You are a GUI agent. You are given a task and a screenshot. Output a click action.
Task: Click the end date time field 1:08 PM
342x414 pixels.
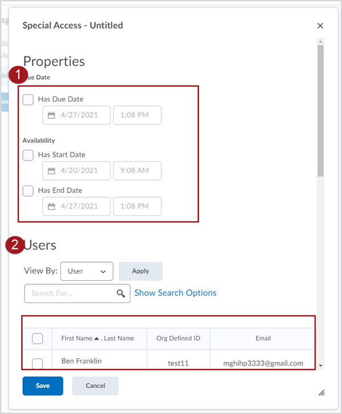click(x=137, y=206)
